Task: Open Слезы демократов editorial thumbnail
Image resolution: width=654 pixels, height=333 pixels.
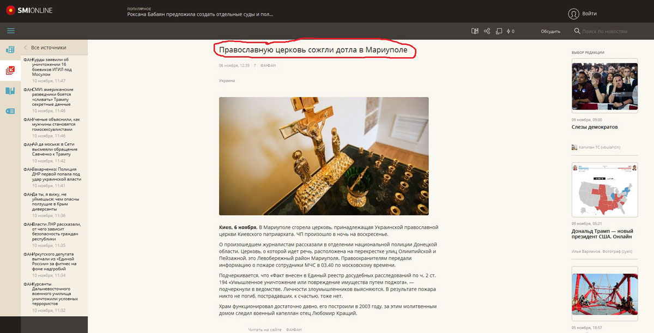Action: pos(604,87)
